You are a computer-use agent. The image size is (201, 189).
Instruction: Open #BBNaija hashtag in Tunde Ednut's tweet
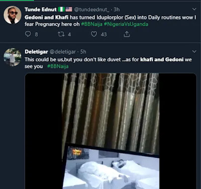tap(92, 24)
